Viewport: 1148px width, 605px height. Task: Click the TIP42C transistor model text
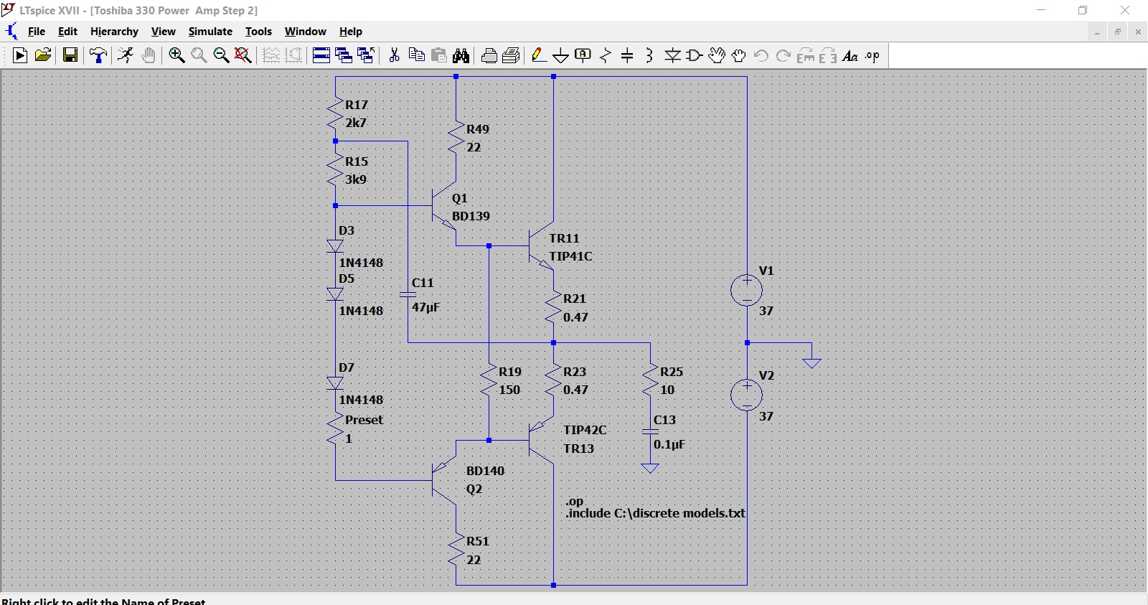point(585,430)
